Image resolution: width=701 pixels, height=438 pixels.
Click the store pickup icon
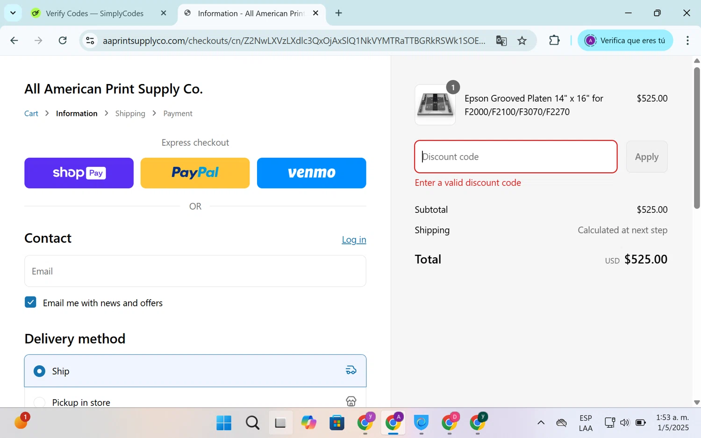[351, 401]
